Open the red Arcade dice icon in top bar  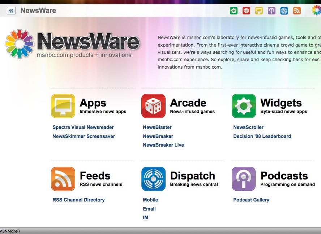tap(246, 10)
